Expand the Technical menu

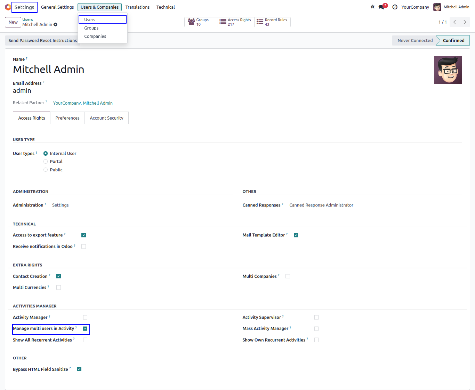coord(166,7)
